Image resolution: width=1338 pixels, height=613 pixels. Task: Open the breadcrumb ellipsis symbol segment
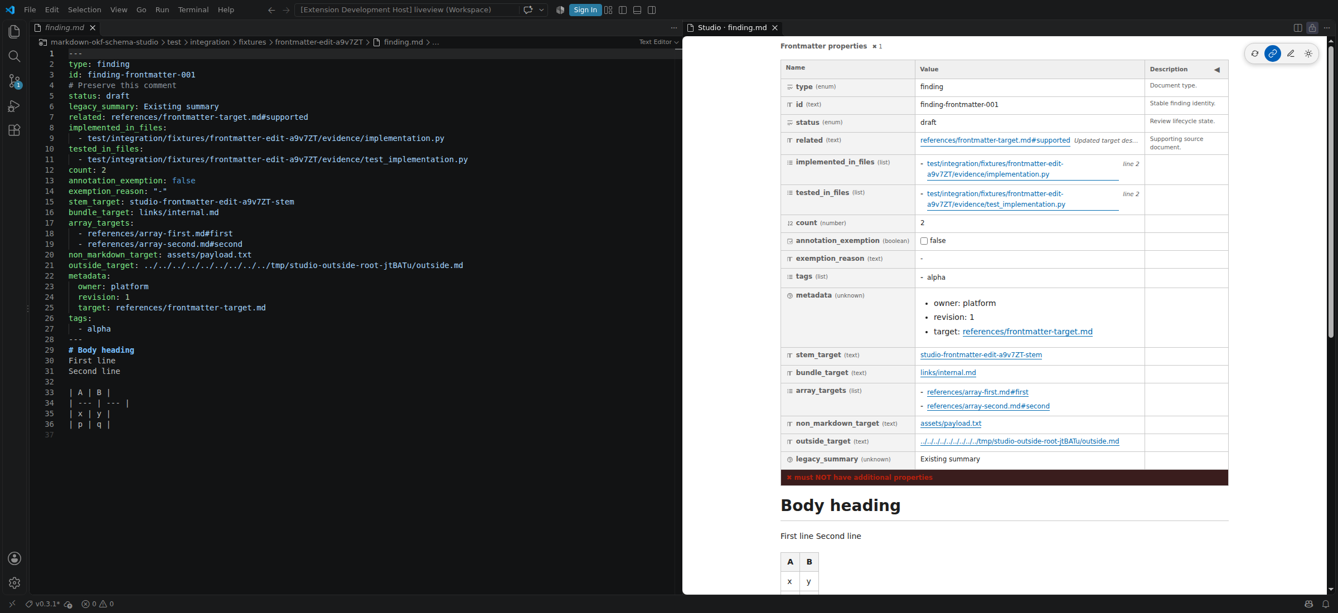click(x=435, y=42)
